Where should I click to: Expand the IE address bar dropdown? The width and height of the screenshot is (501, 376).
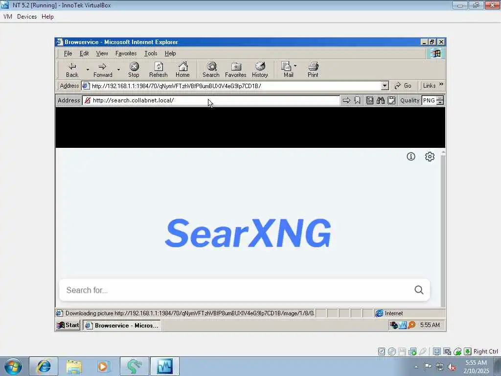coord(385,86)
